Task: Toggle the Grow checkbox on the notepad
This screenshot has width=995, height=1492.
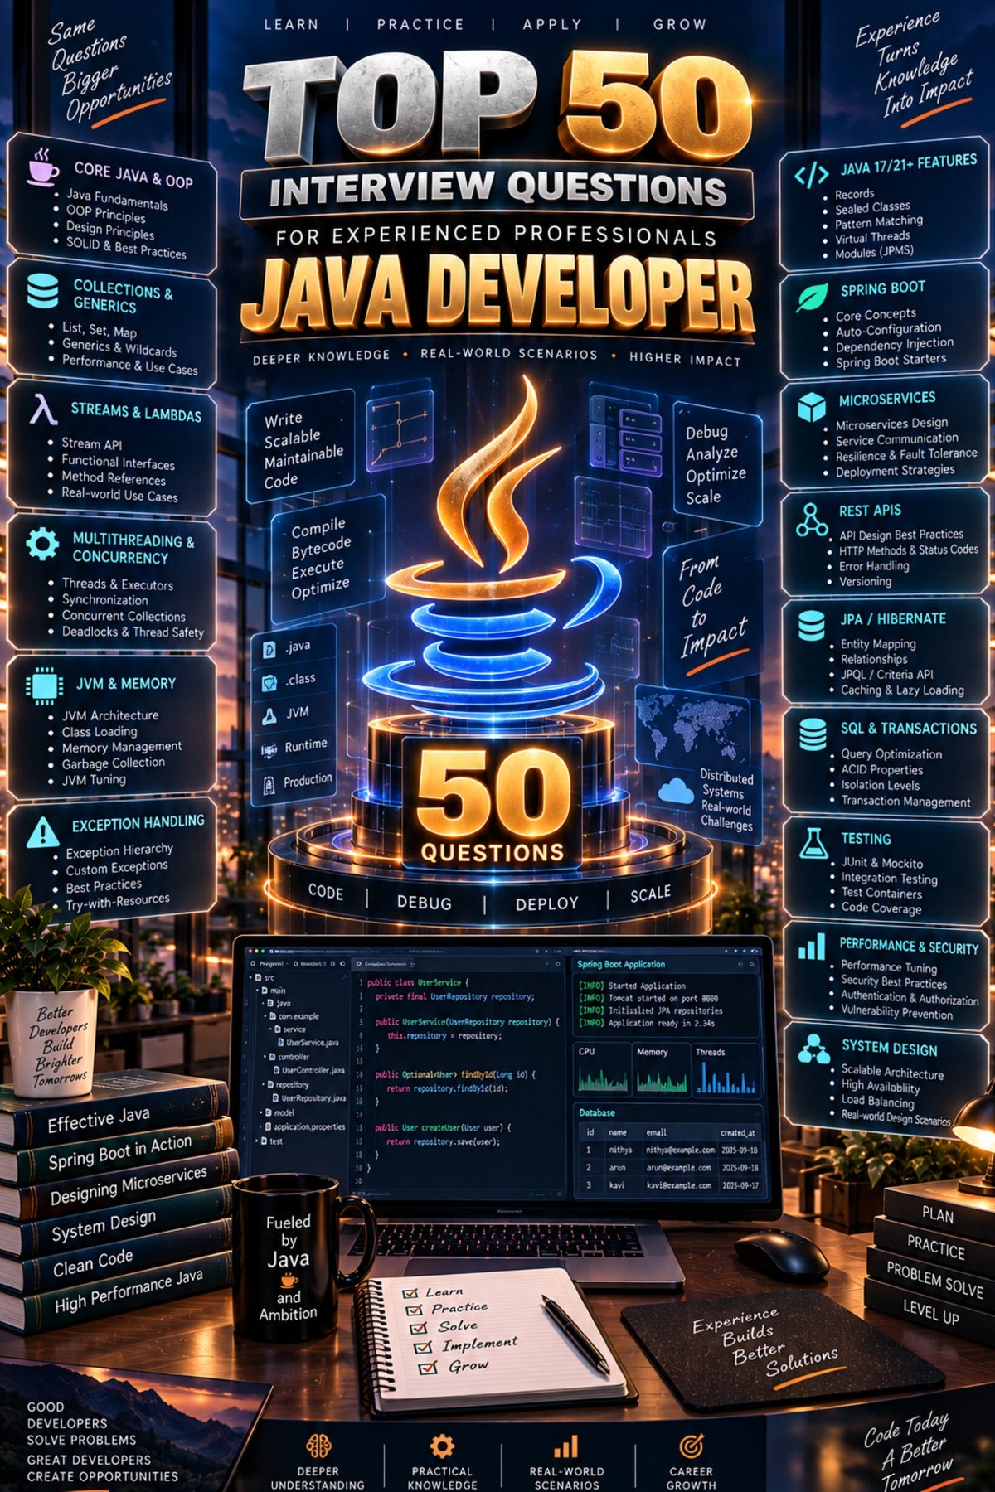Action: tap(427, 1368)
